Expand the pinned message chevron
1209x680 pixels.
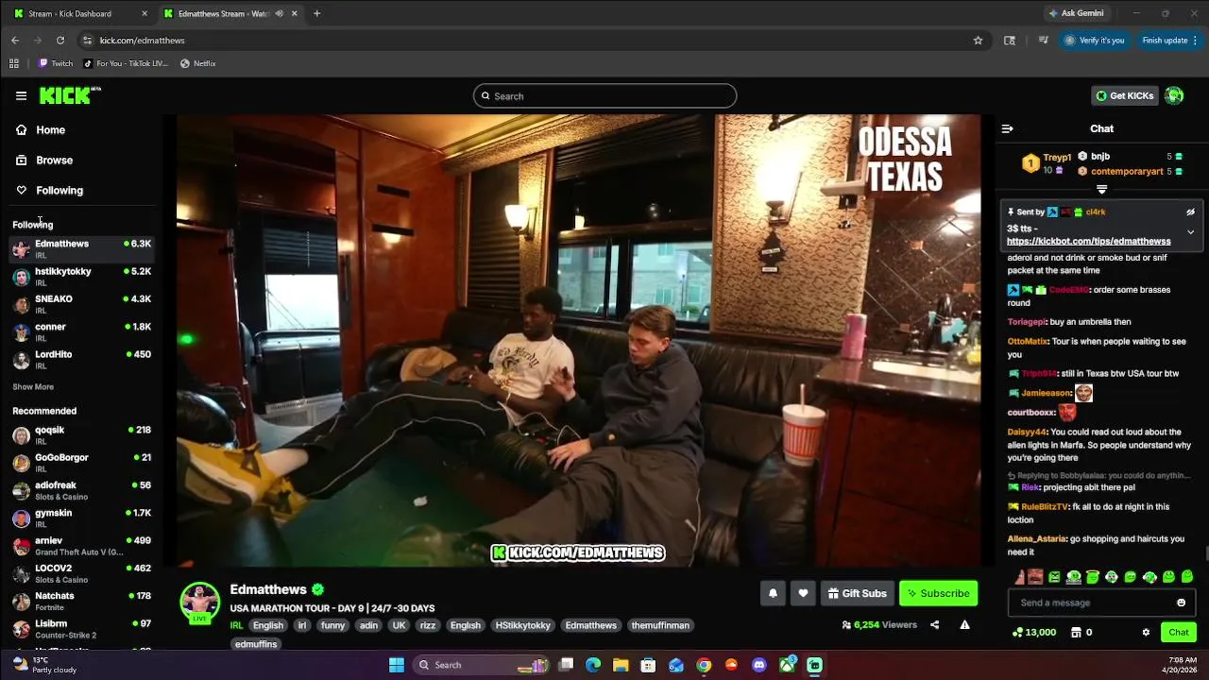[x=1190, y=231]
